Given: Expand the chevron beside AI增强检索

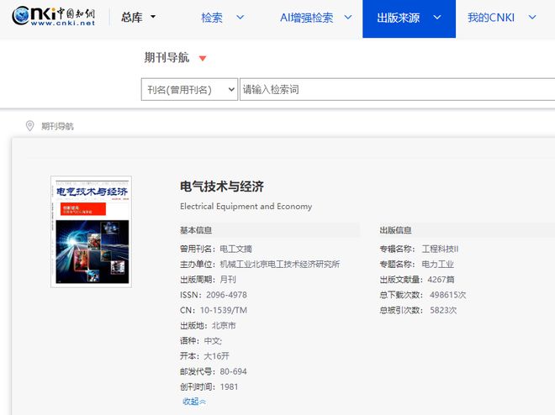Looking at the screenshot, I should [x=348, y=17].
